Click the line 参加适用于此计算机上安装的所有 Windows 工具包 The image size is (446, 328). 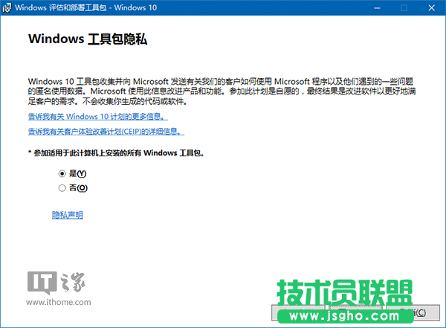[116, 153]
